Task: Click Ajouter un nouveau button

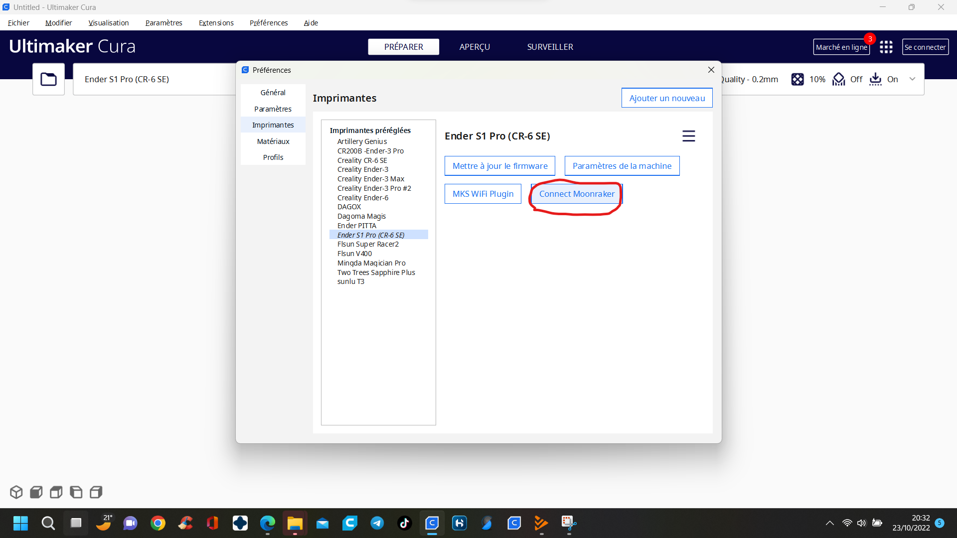Action: (667, 98)
